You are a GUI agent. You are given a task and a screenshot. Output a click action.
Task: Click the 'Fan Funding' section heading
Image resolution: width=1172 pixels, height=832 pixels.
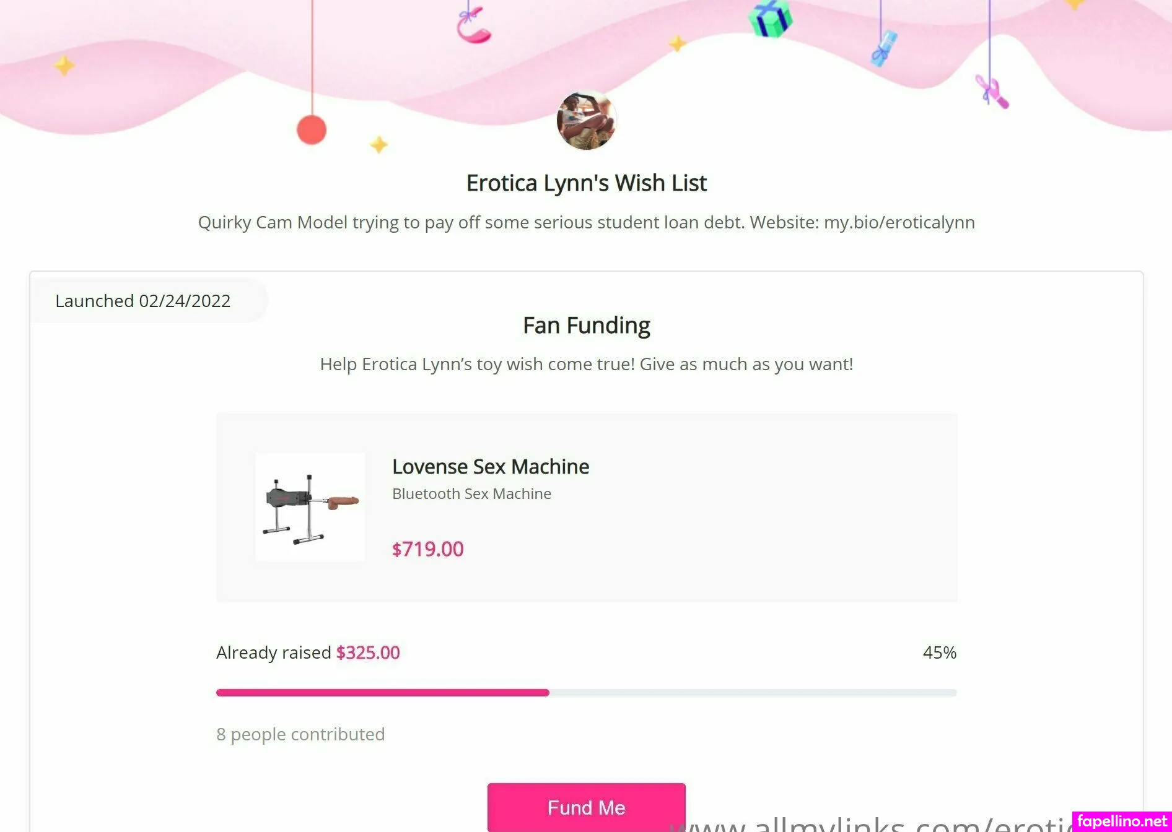[586, 326]
